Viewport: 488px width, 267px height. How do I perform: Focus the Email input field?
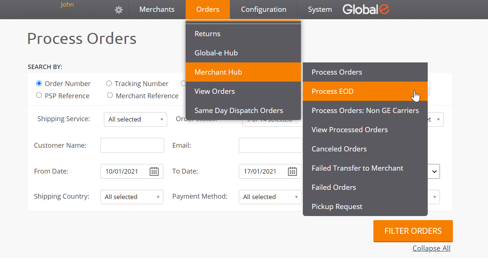point(271,146)
